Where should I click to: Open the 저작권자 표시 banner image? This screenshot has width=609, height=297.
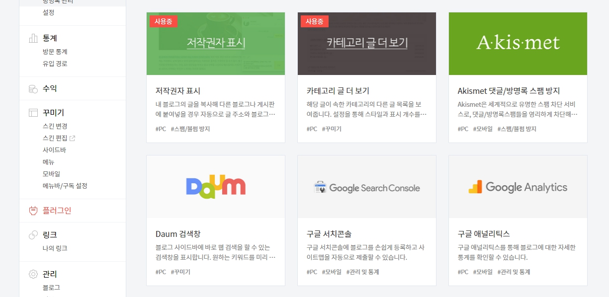pyautogui.click(x=216, y=44)
